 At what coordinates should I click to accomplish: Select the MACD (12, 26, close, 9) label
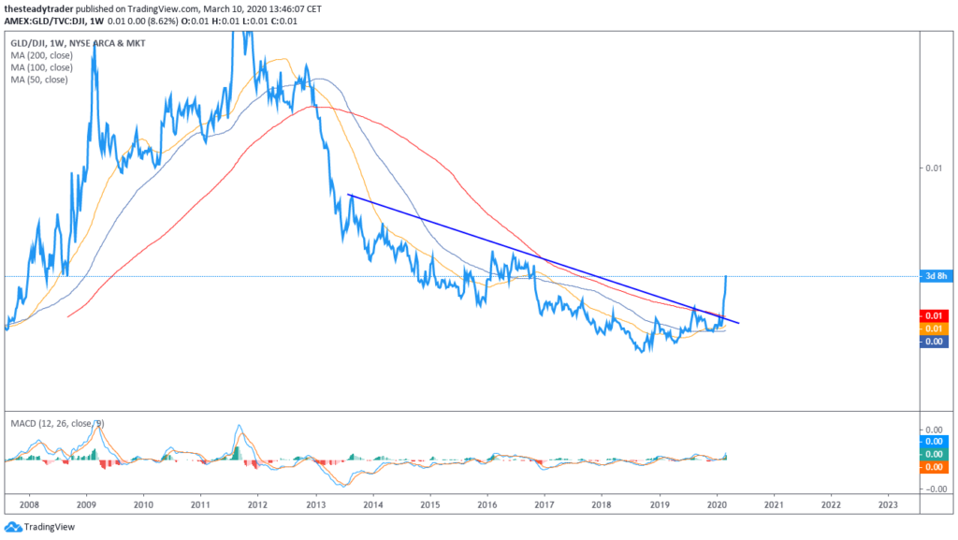click(x=57, y=423)
